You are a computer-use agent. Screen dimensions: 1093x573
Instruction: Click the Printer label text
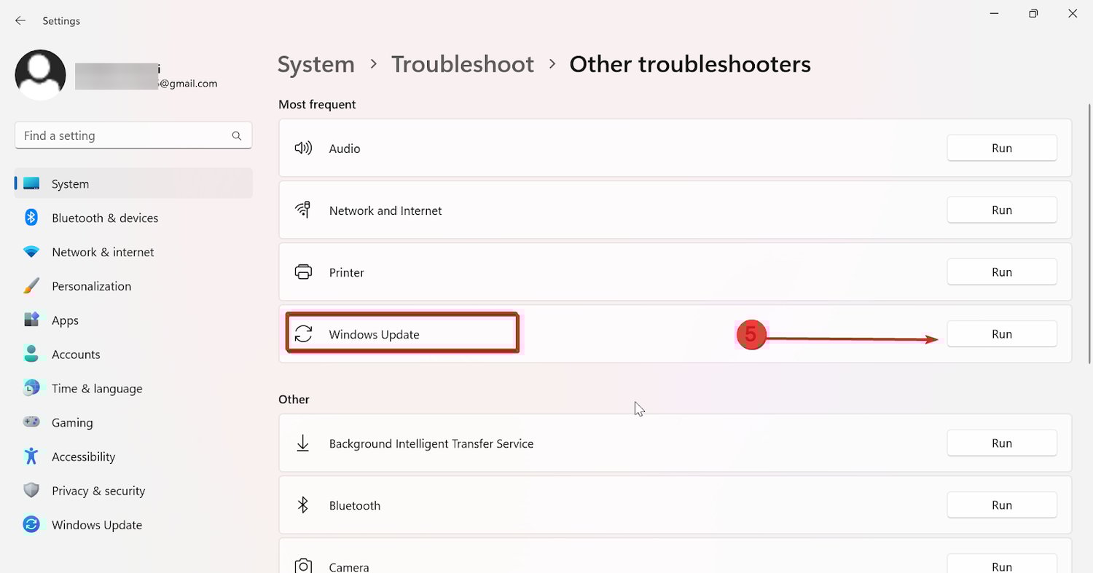pos(346,272)
